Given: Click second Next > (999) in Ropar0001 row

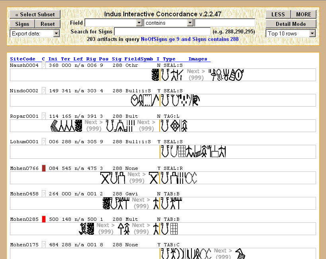Looking at the screenshot, I should pos(146,125).
